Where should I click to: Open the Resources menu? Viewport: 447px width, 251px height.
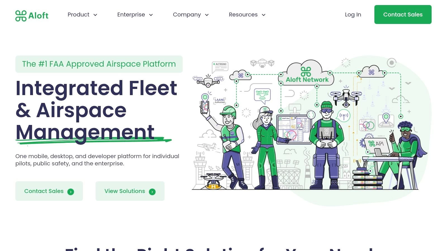243,15
